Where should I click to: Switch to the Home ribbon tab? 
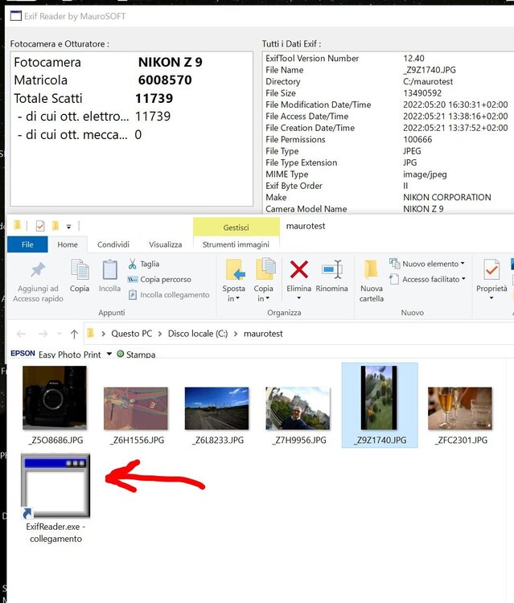pyautogui.click(x=68, y=244)
